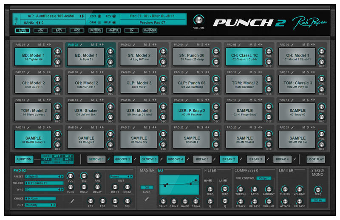The image size is (340, 220).
Task: Switch to the ADV tab
Action: tap(41, 30)
